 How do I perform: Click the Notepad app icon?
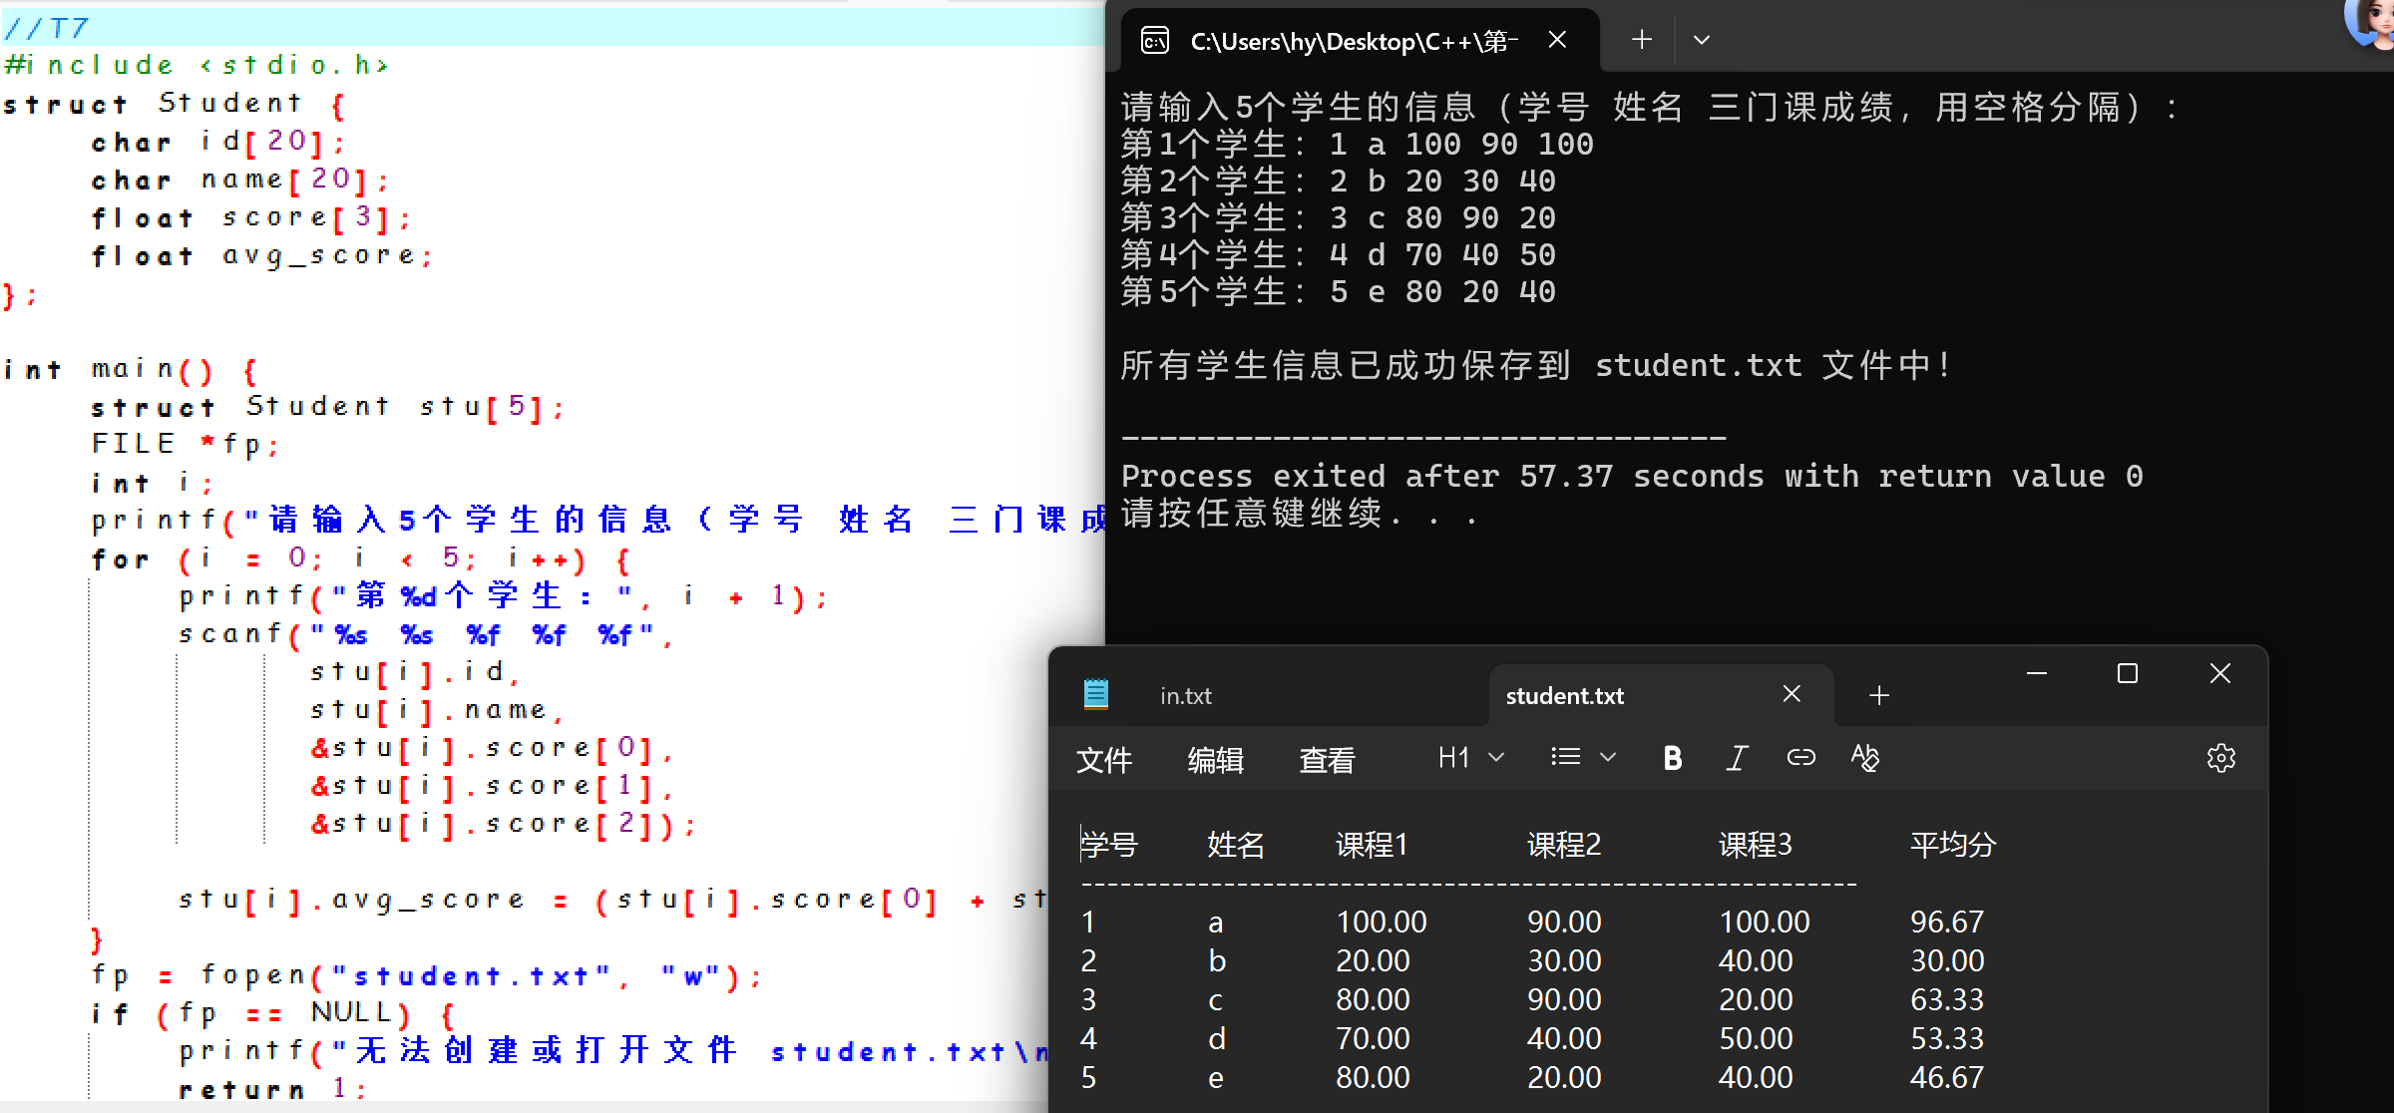click(1096, 694)
